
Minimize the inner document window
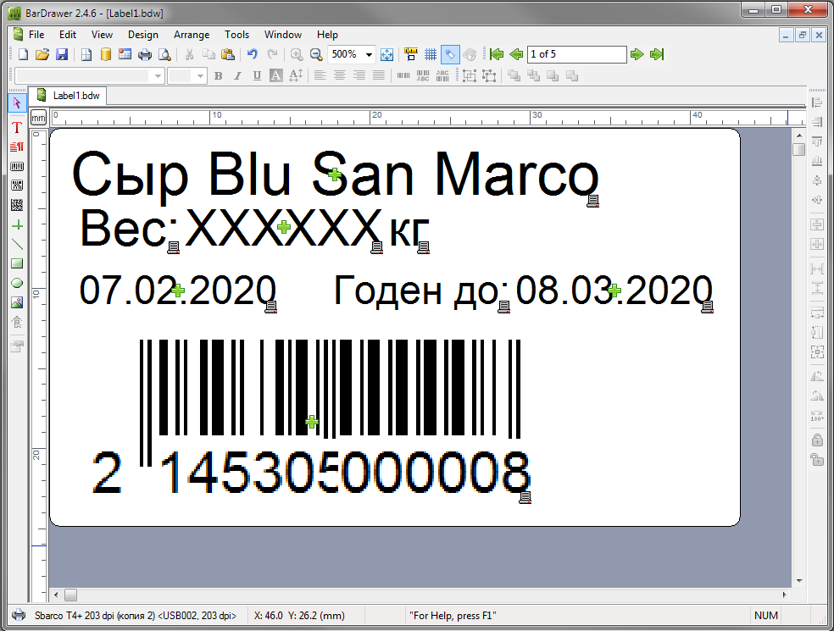(x=787, y=36)
